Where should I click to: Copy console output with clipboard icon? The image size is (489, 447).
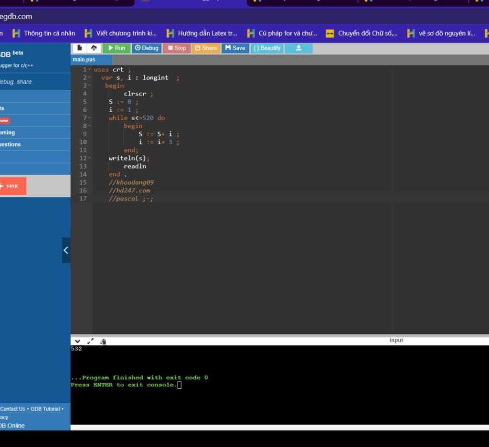(103, 341)
